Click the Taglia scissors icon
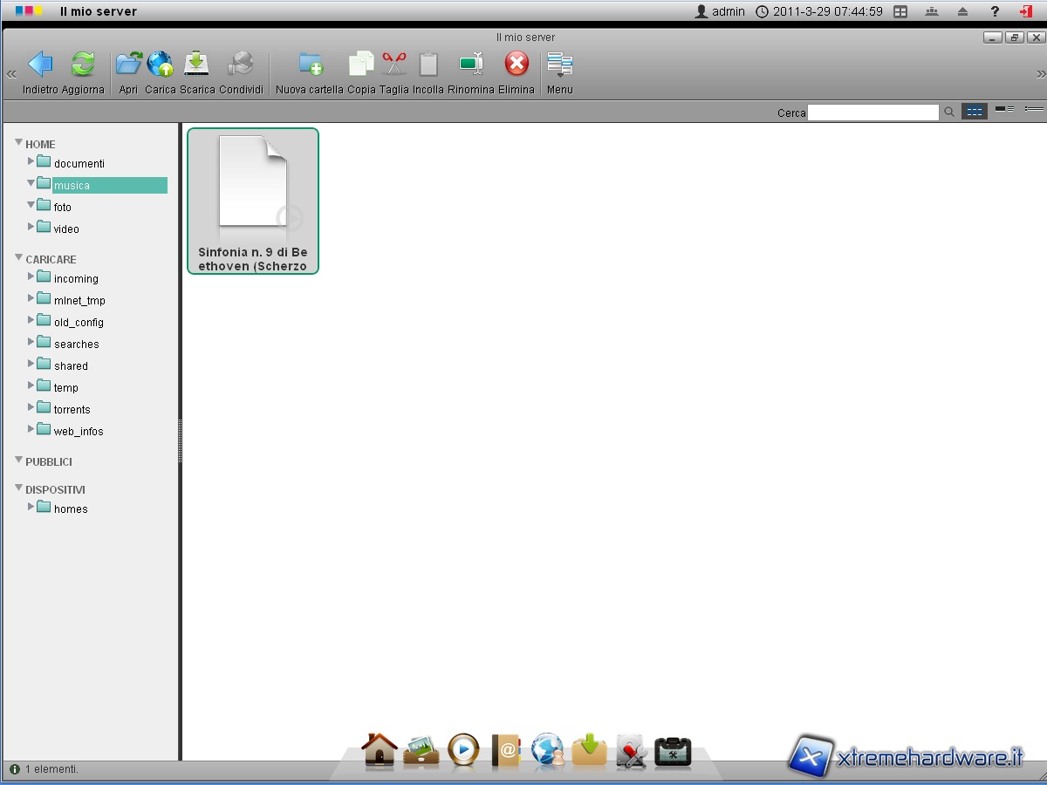This screenshot has height=785, width=1047. coord(394,65)
